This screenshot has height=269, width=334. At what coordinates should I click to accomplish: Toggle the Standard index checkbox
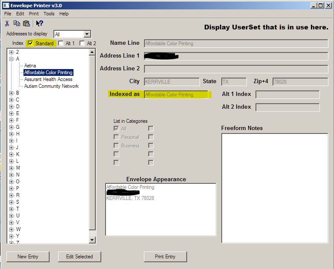pos(30,43)
